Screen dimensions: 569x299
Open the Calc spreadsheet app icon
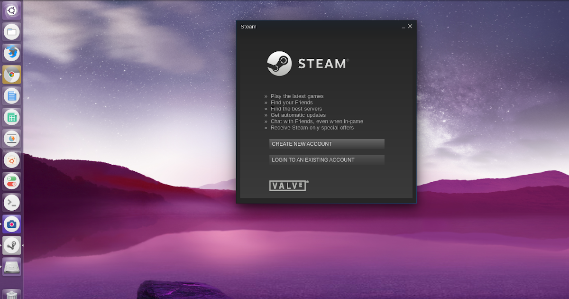[11, 117]
